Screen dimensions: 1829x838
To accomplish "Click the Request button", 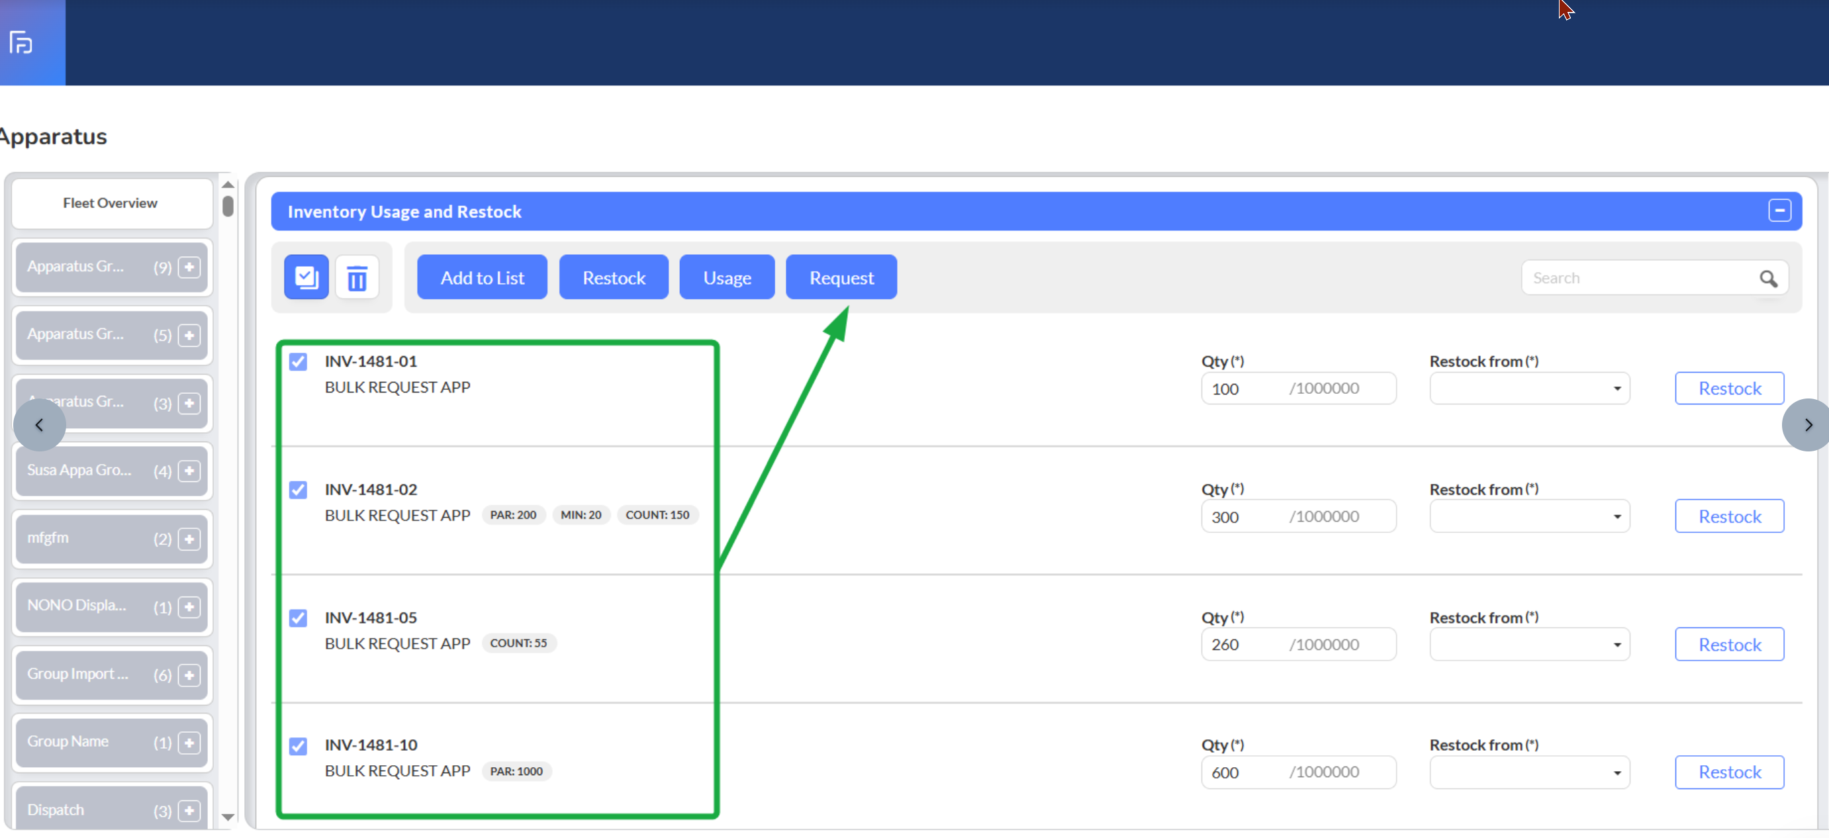I will 841,277.
